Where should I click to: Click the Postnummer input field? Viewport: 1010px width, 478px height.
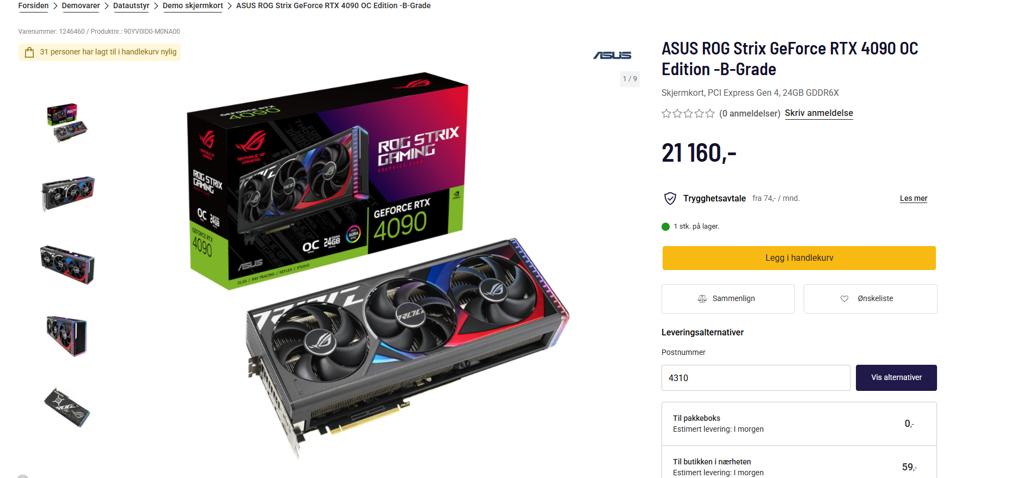(756, 378)
